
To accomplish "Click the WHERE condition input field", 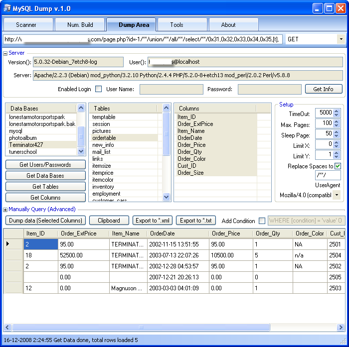I will (x=306, y=221).
